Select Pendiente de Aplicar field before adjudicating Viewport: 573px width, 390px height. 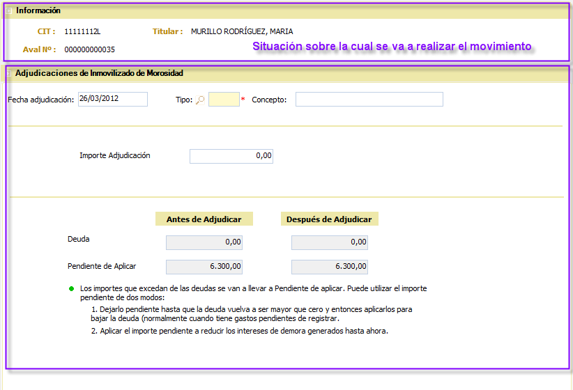point(204,267)
